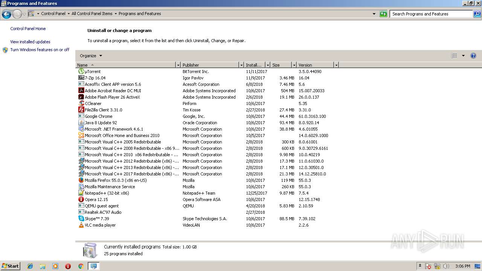Select the Google Chrome list icon
This screenshot has height=271, width=482.
point(81,116)
